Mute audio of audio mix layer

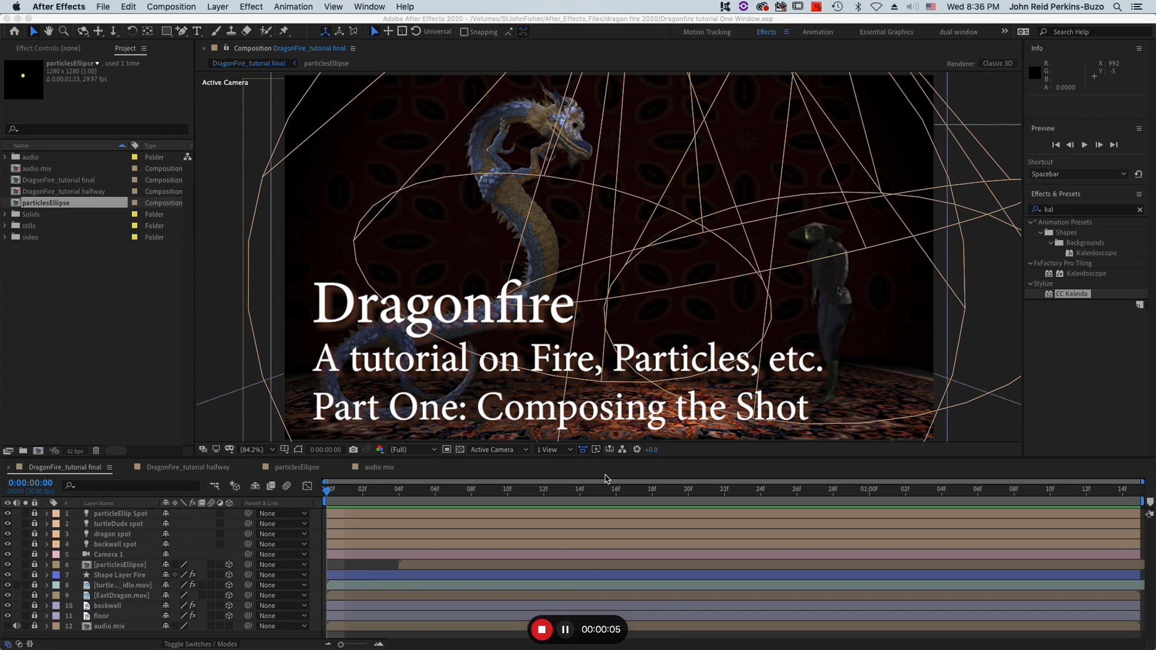coord(16,626)
